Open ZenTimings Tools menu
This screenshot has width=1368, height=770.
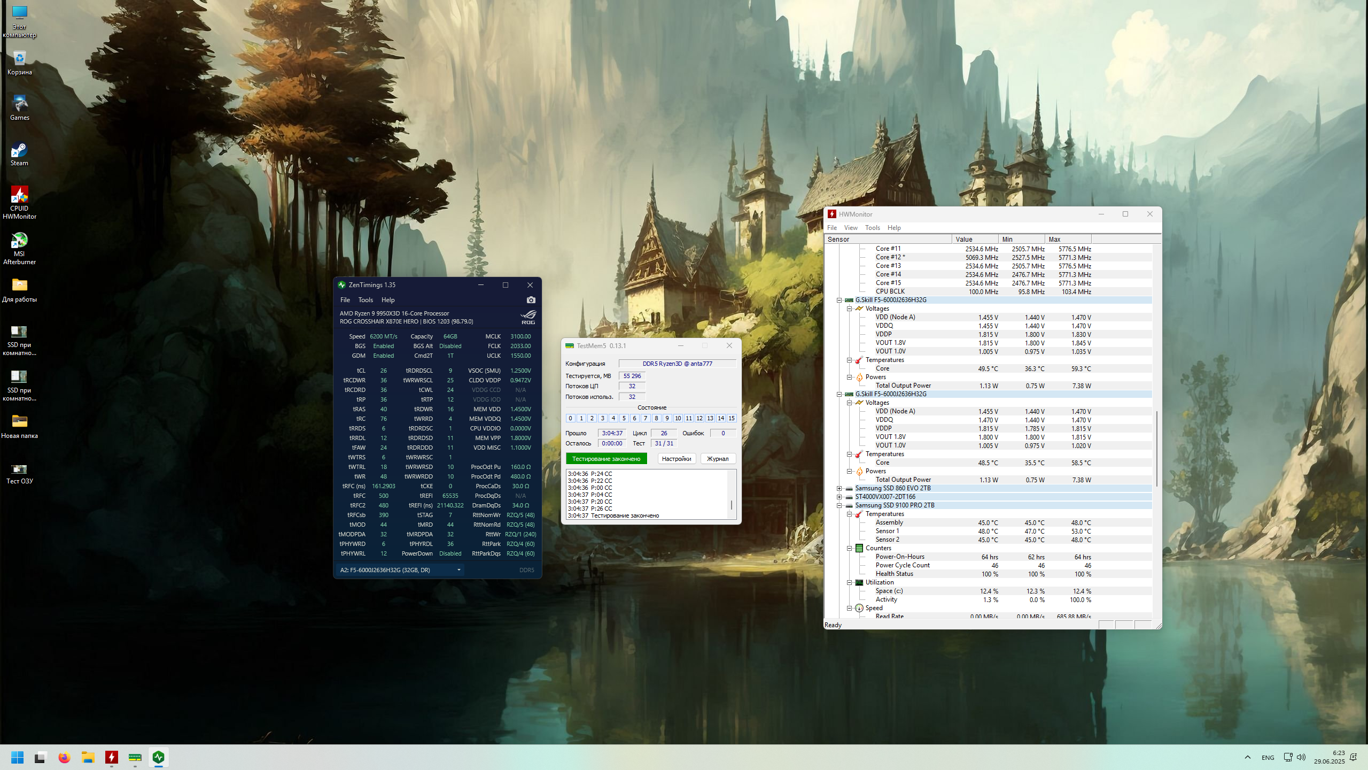pos(366,300)
